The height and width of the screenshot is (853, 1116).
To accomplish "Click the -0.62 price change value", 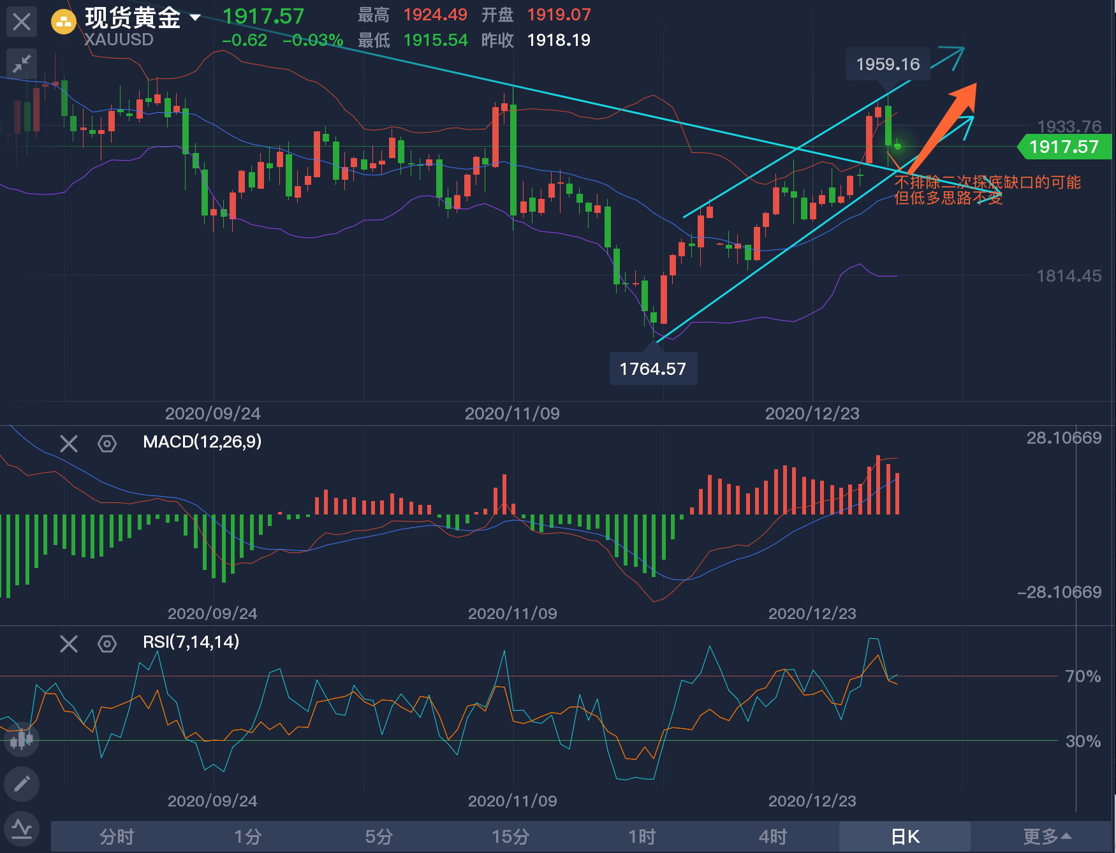I will point(244,40).
